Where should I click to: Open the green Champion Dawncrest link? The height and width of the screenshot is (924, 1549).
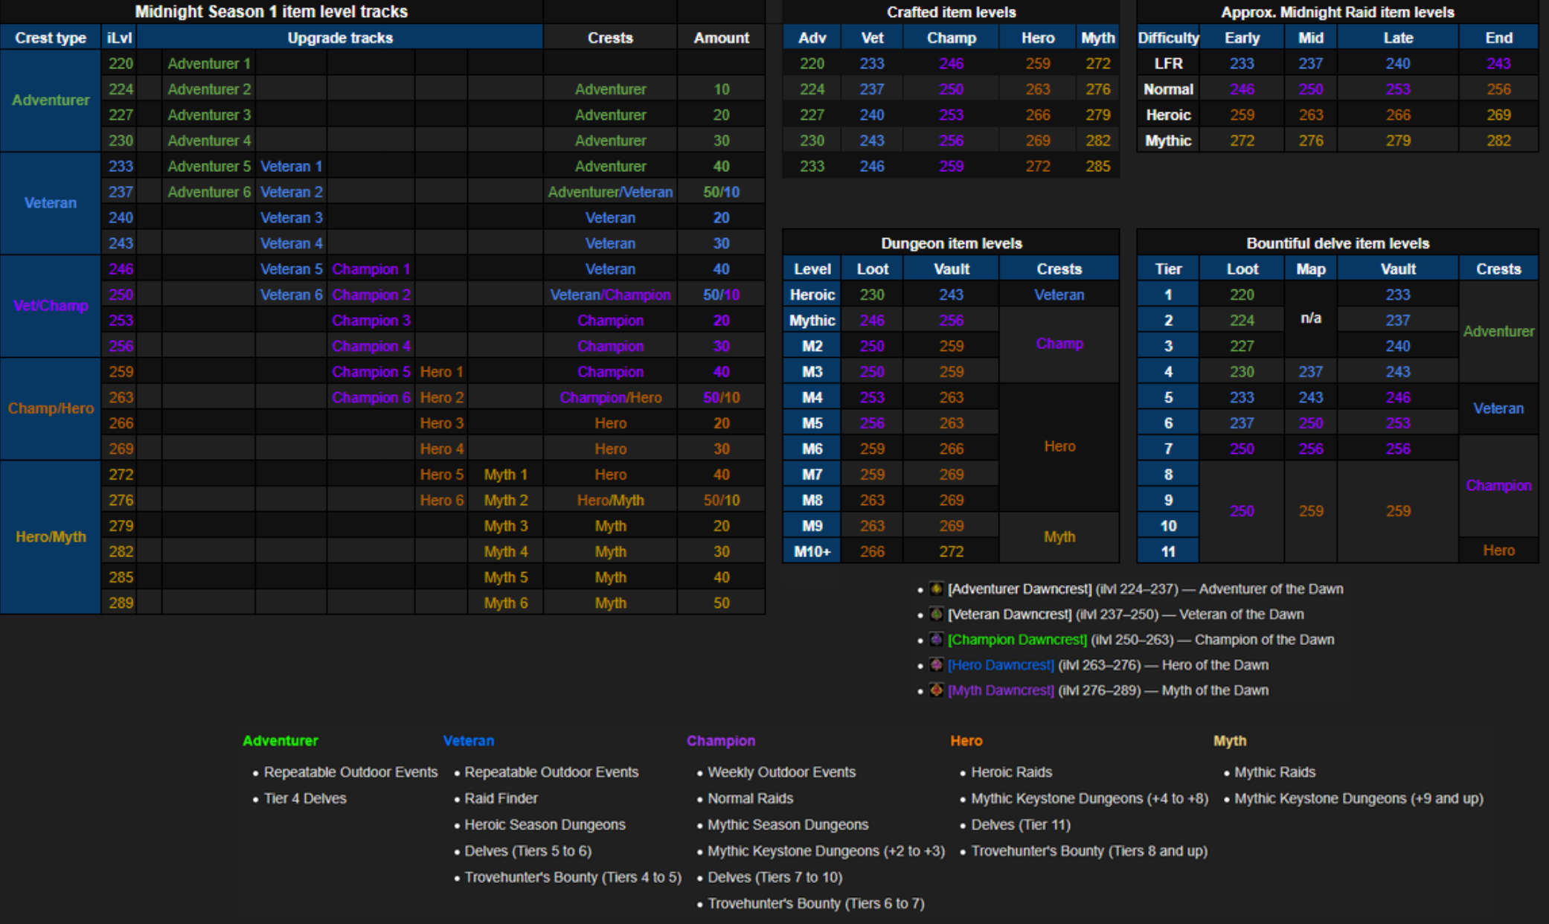(1017, 640)
